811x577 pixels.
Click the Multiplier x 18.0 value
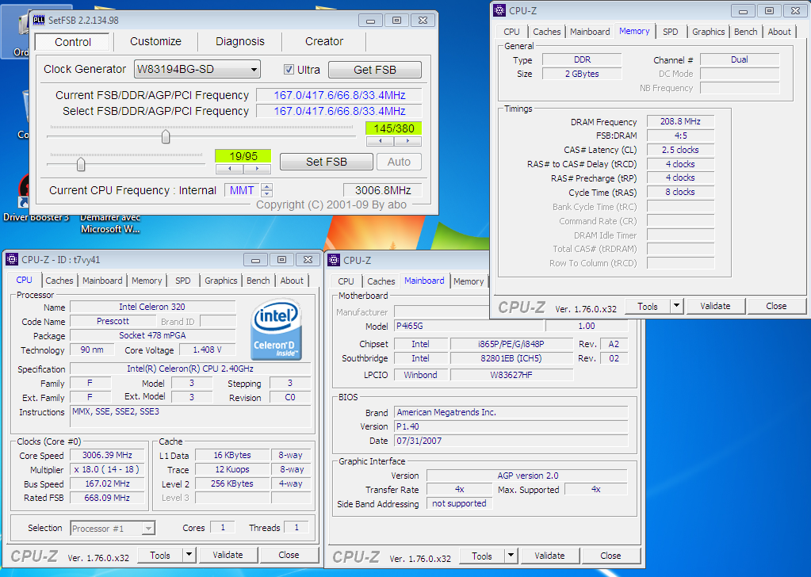107,469
